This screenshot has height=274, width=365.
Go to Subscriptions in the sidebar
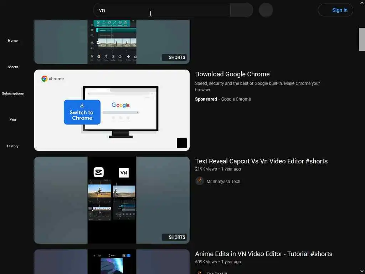[12, 93]
